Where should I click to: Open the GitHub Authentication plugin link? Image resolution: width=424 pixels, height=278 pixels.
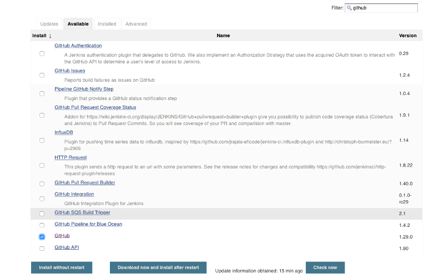pos(78,46)
